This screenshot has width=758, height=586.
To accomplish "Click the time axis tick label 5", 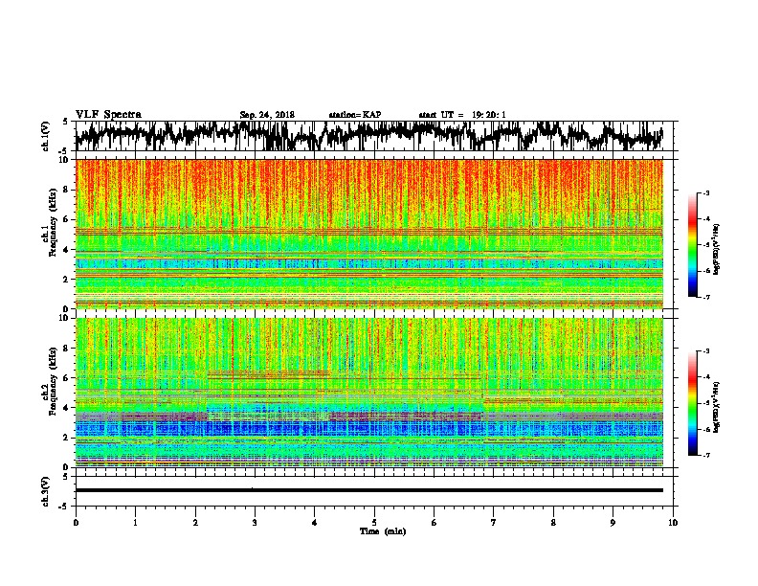I will coord(374,523).
